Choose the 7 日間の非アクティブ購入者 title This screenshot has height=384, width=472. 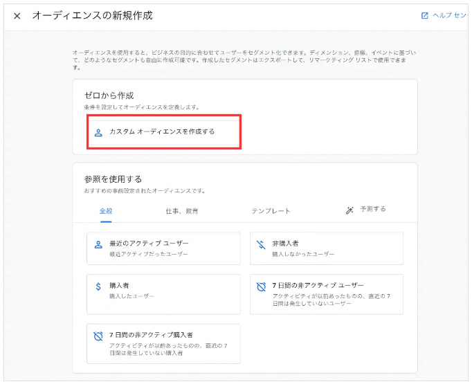coord(151,335)
